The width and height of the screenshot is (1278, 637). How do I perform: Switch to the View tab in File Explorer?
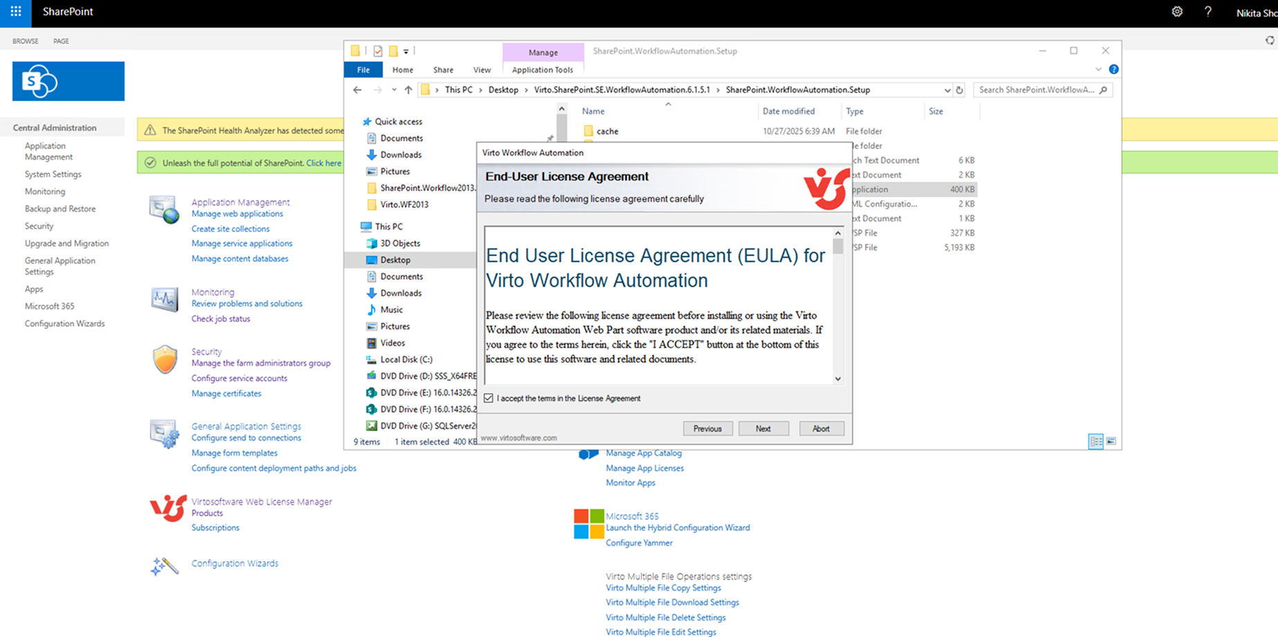[481, 69]
